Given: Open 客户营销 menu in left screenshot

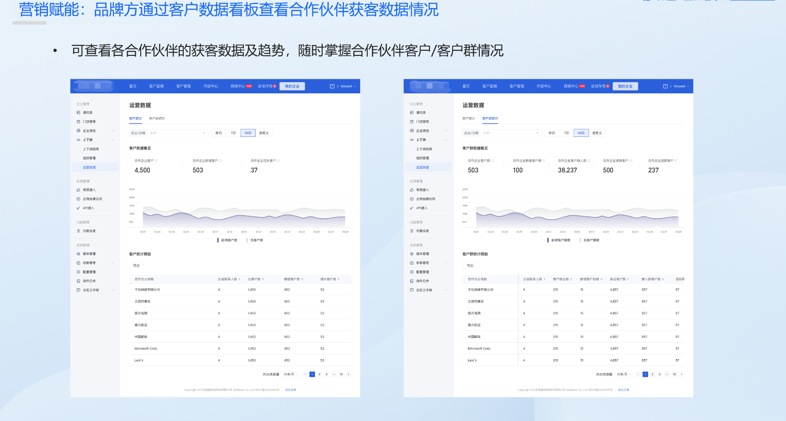Looking at the screenshot, I should [156, 86].
